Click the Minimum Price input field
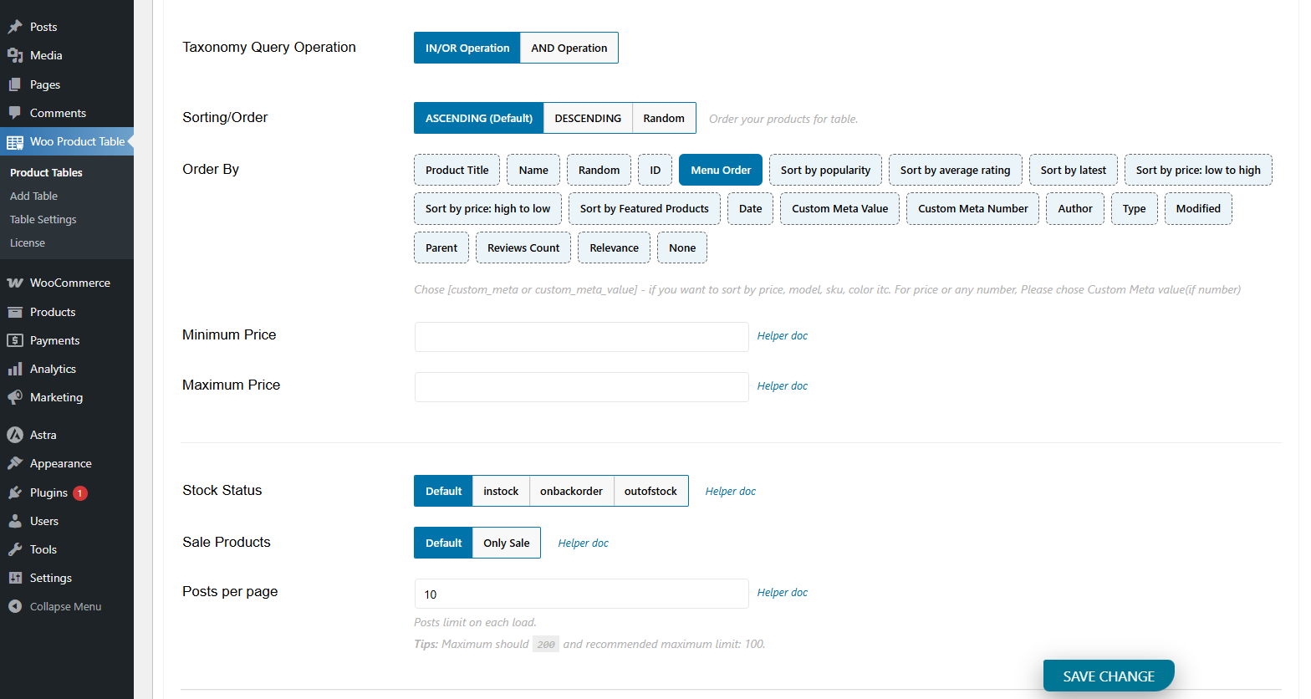This screenshot has height=699, width=1311. click(581, 337)
